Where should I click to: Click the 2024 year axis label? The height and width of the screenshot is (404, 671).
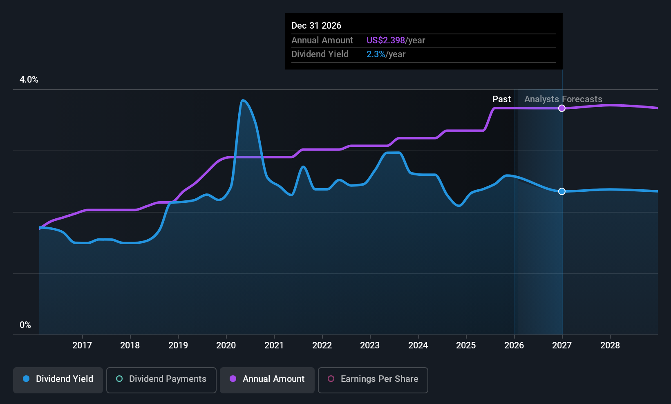pyautogui.click(x=418, y=345)
